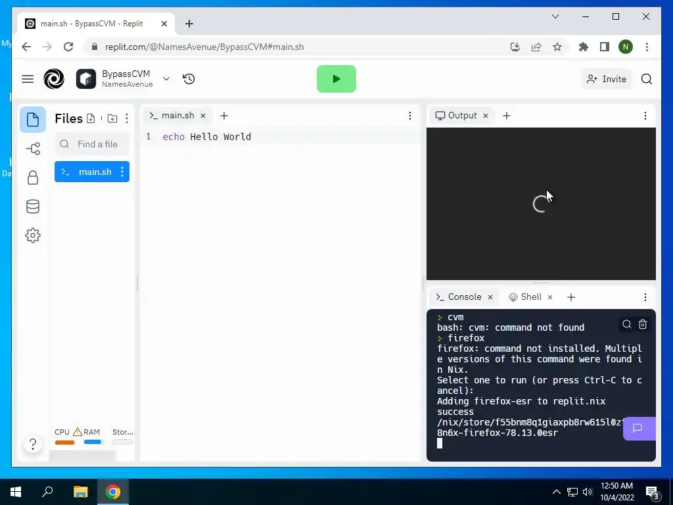Click the RAM usage bar

93,442
